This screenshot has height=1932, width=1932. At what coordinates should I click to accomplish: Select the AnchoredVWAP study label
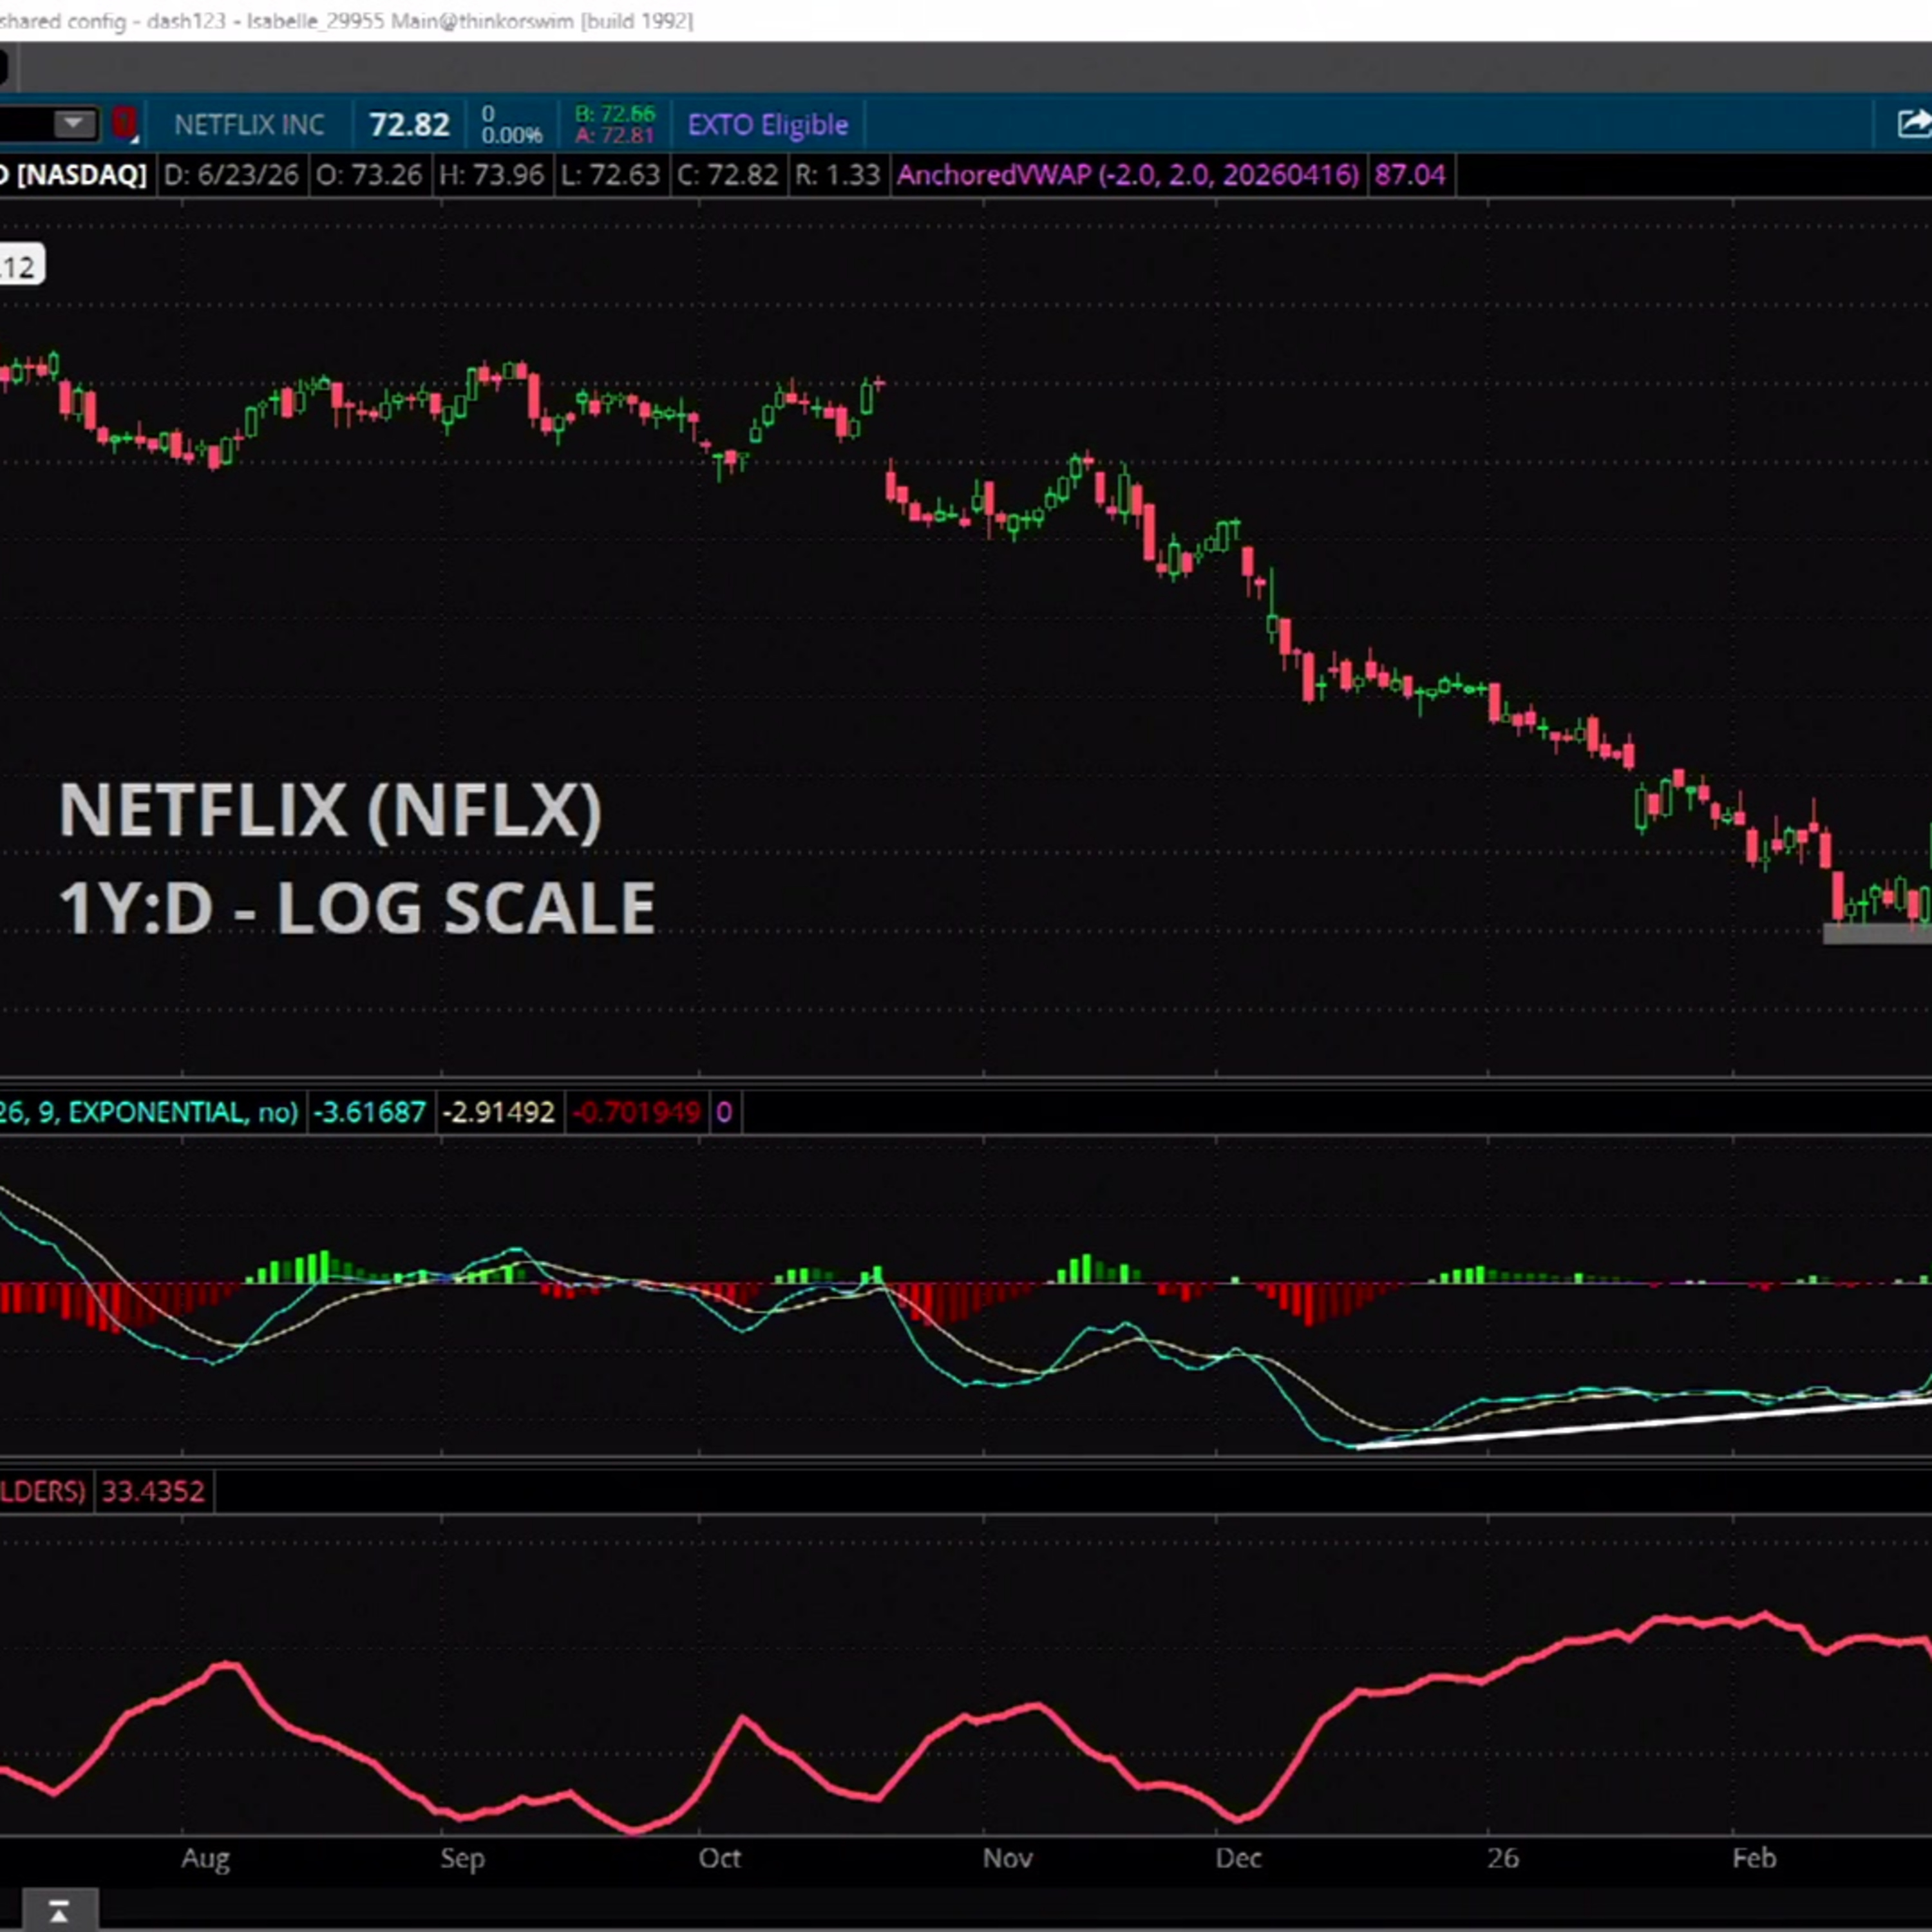(x=1128, y=175)
